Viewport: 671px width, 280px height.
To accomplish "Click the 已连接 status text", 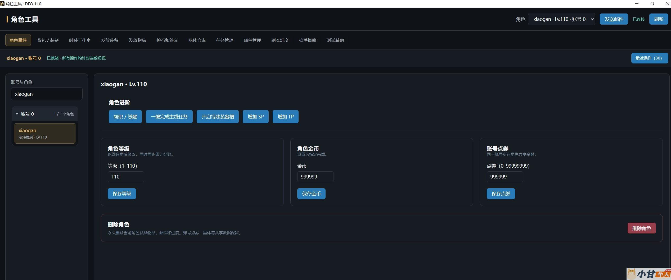I will [x=638, y=19].
